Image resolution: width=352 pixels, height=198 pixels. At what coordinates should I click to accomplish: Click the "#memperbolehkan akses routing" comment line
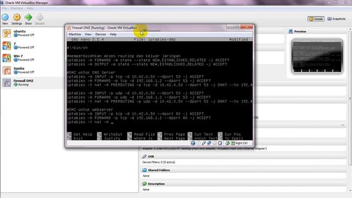pos(124,56)
